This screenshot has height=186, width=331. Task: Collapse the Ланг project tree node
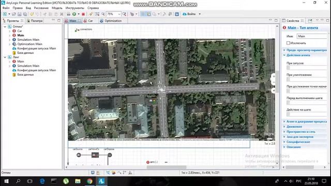(5, 57)
